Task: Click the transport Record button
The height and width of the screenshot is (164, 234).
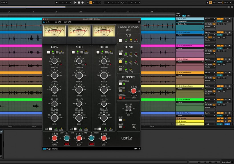Action: point(83,3)
